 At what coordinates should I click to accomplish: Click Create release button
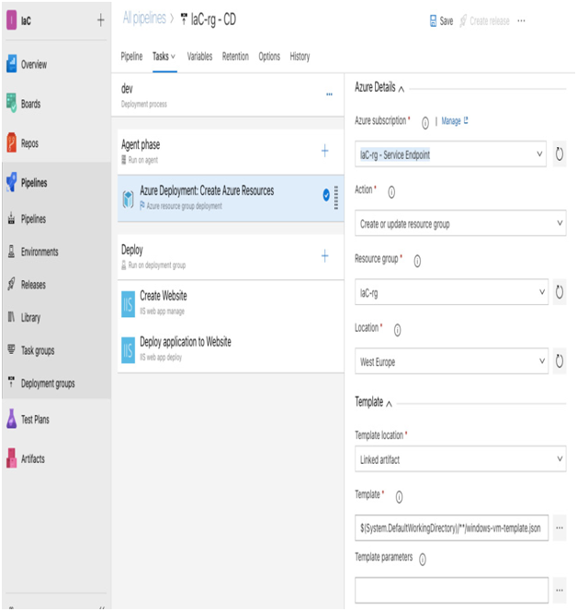tap(484, 20)
